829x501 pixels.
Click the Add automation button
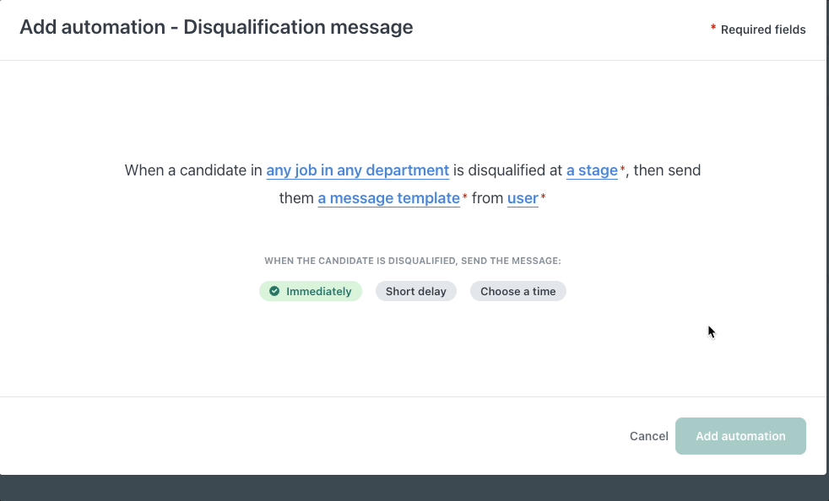740,436
